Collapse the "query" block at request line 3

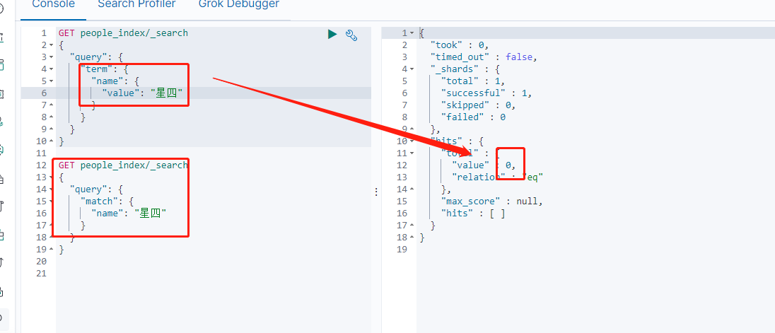51,57
